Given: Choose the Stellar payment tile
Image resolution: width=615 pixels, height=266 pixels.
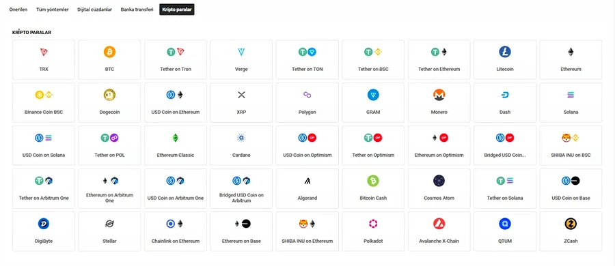Looking at the screenshot, I should pos(109,232).
